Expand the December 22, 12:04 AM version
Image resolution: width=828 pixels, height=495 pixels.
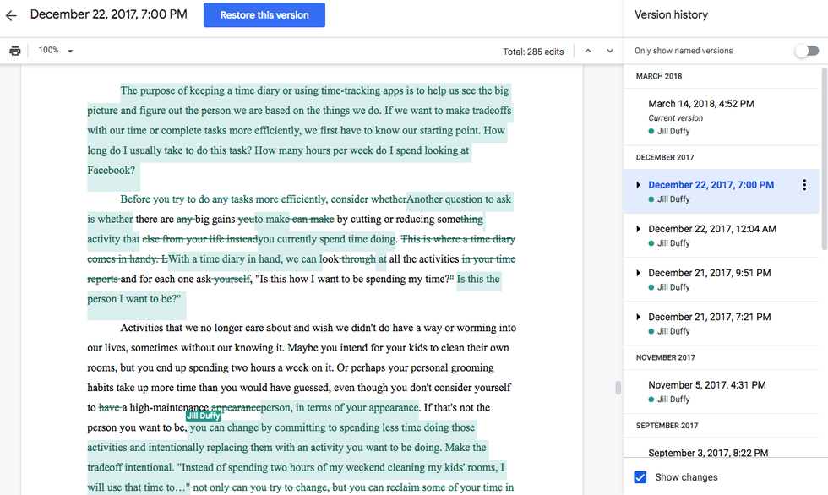[638, 229]
